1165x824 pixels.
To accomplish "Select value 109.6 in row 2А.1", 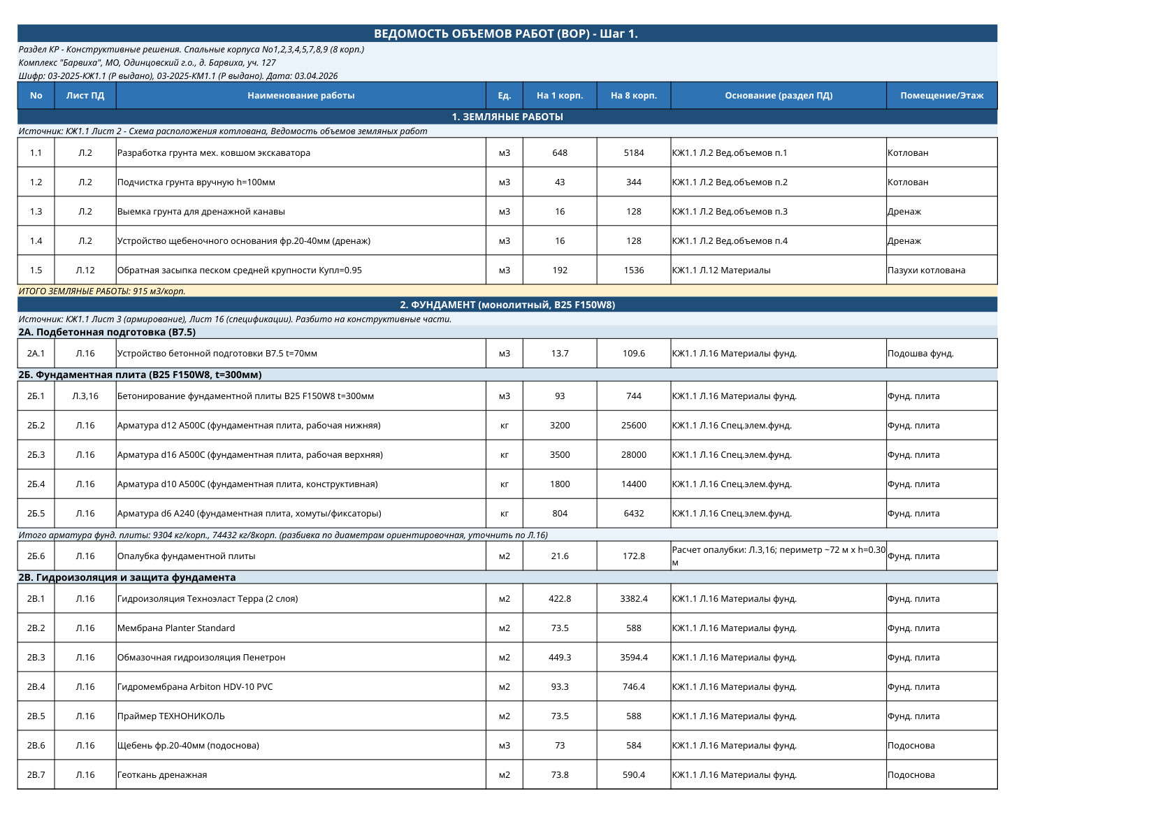I will click(x=634, y=353).
